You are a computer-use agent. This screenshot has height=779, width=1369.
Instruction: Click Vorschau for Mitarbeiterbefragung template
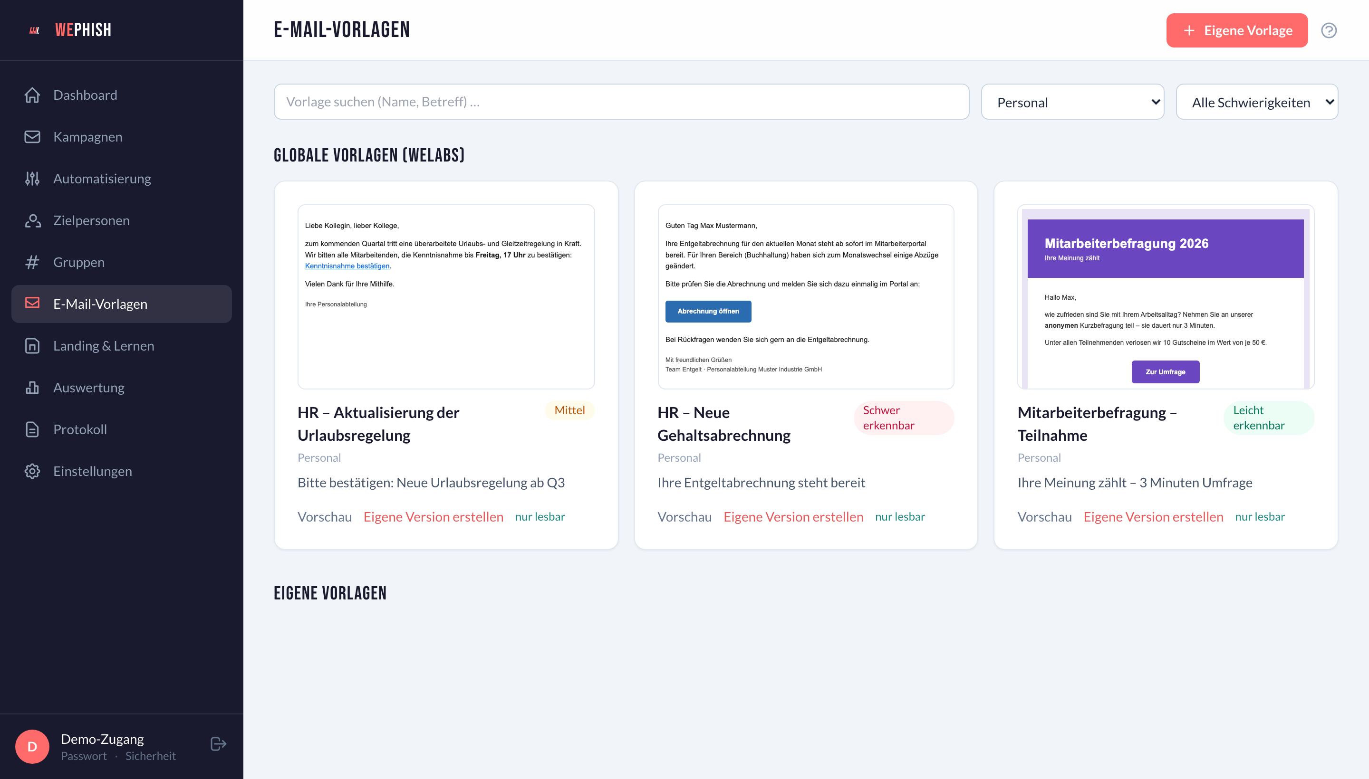pyautogui.click(x=1044, y=517)
